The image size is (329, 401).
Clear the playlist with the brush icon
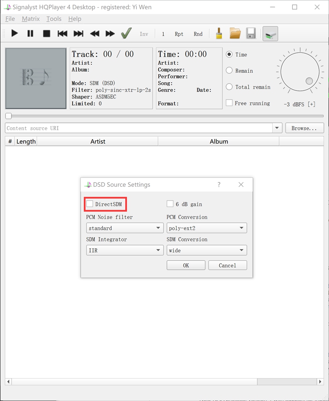tap(219, 33)
